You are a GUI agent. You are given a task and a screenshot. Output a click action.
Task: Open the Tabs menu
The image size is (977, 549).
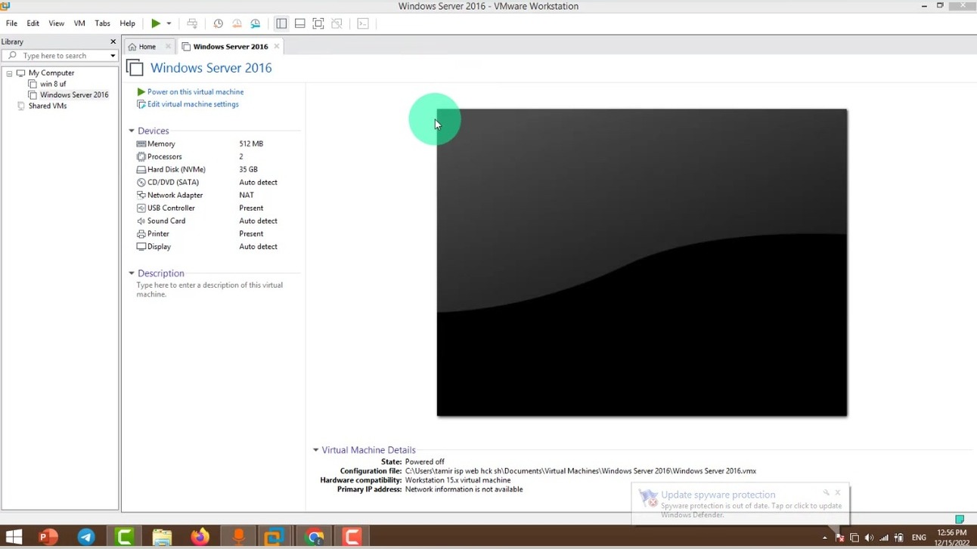point(102,23)
